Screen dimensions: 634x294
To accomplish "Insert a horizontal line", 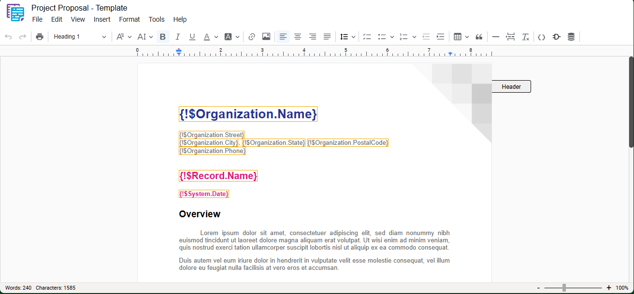I will 496,37.
